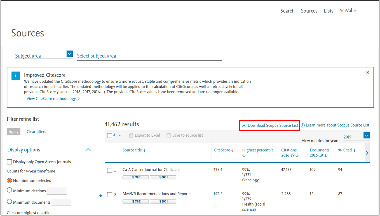Image resolution: width=380 pixels, height=216 pixels.
Task: Sort by CiteScore column
Action: click(224, 150)
